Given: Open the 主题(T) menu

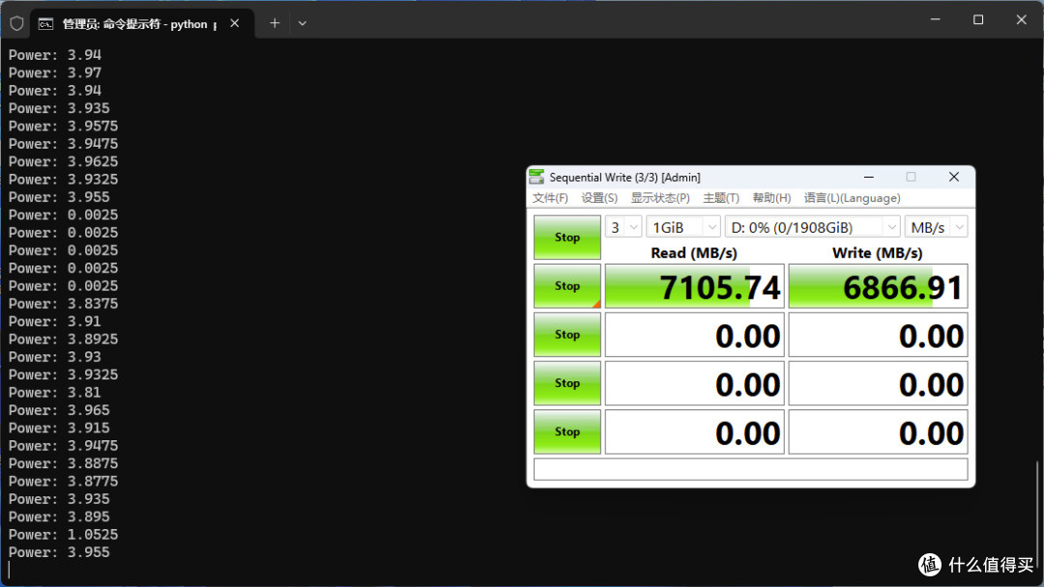Looking at the screenshot, I should (x=721, y=198).
